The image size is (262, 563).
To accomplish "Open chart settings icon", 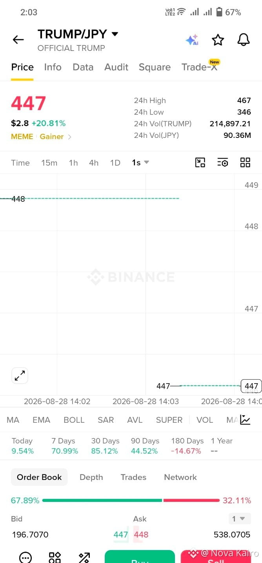I will pyautogui.click(x=222, y=163).
